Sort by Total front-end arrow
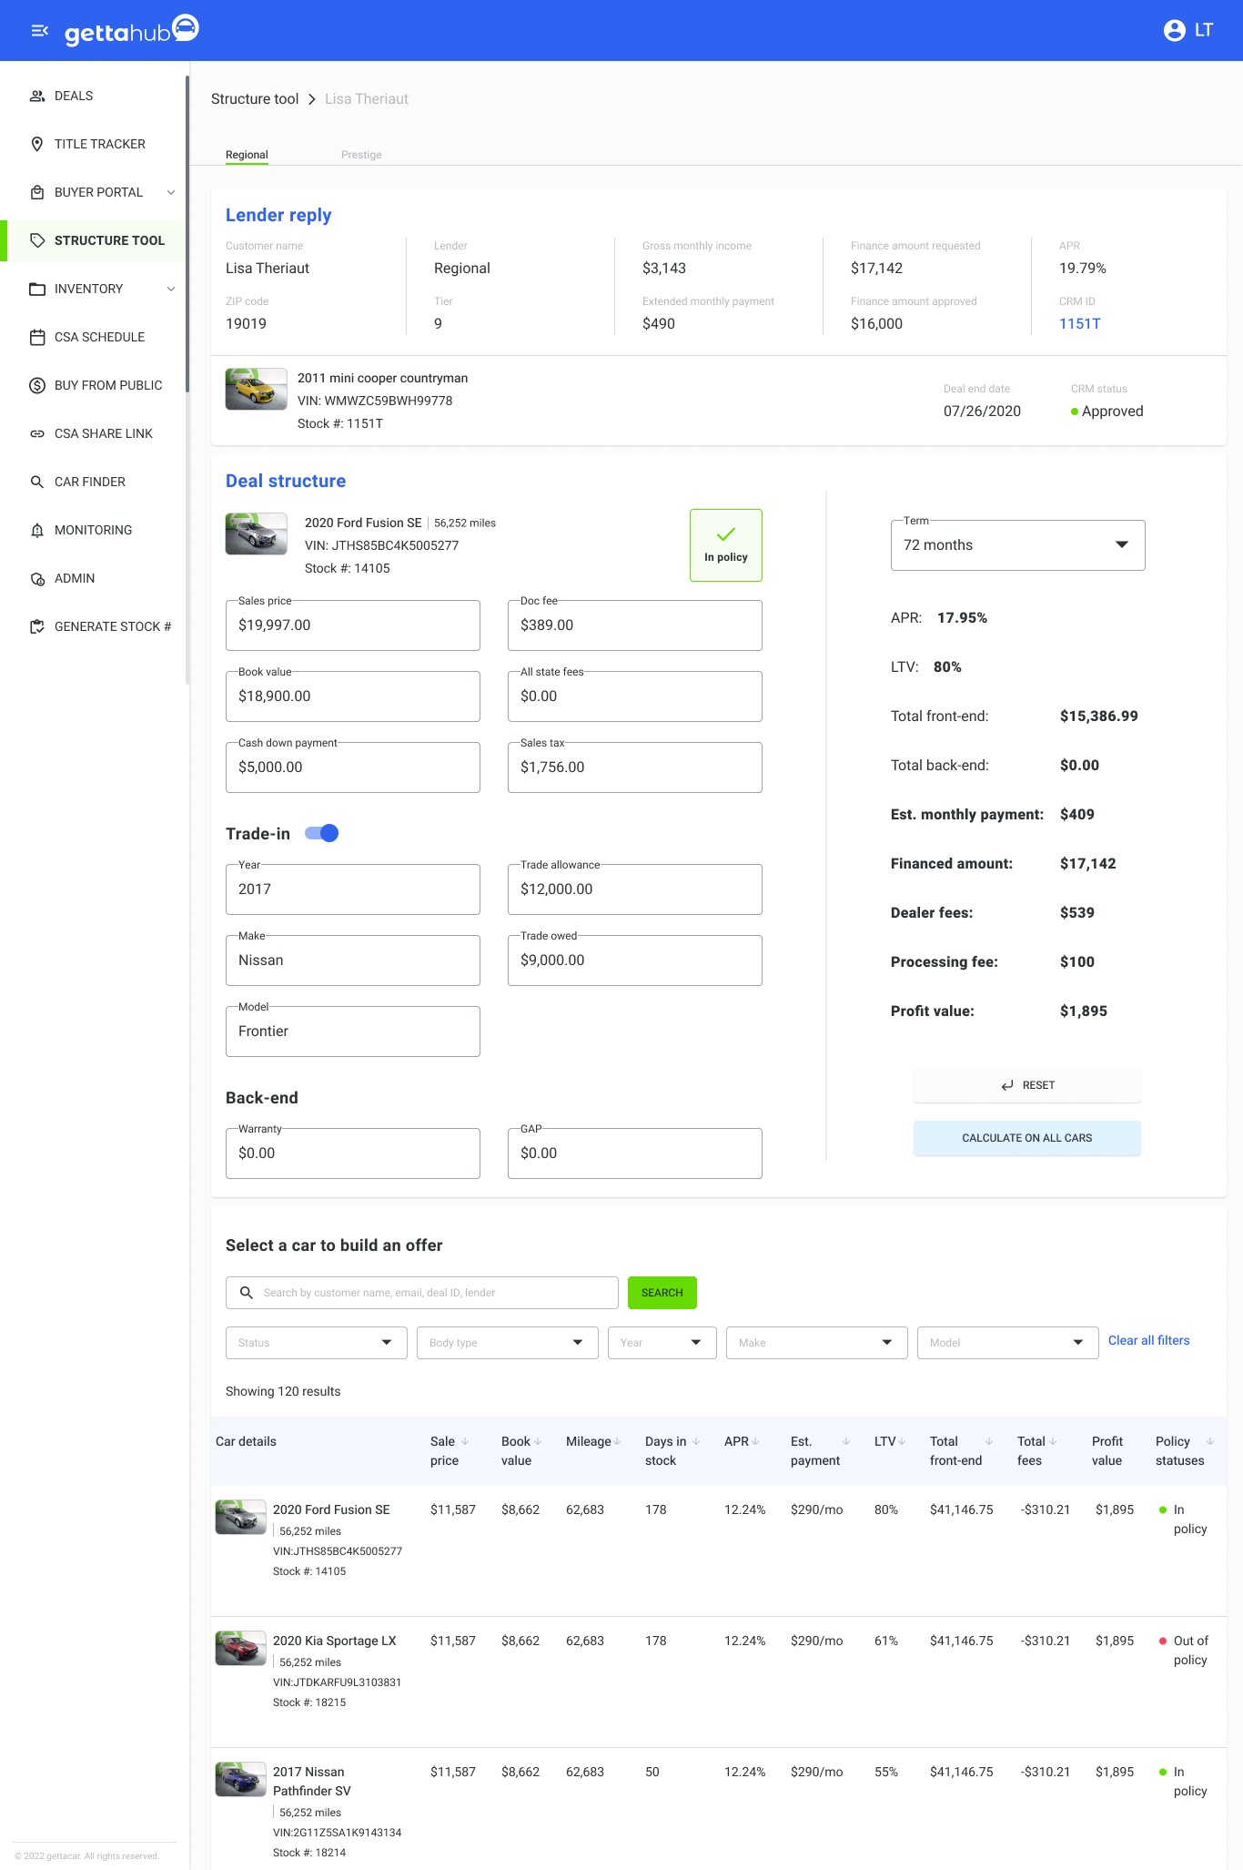Image resolution: width=1243 pixels, height=1870 pixels. [x=989, y=1441]
